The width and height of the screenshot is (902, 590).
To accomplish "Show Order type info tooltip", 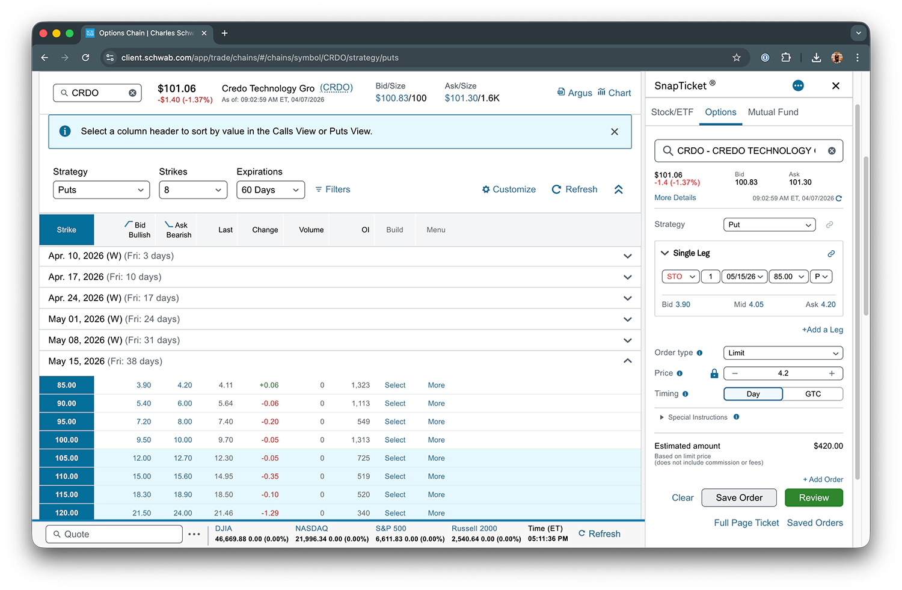I will pos(699,353).
